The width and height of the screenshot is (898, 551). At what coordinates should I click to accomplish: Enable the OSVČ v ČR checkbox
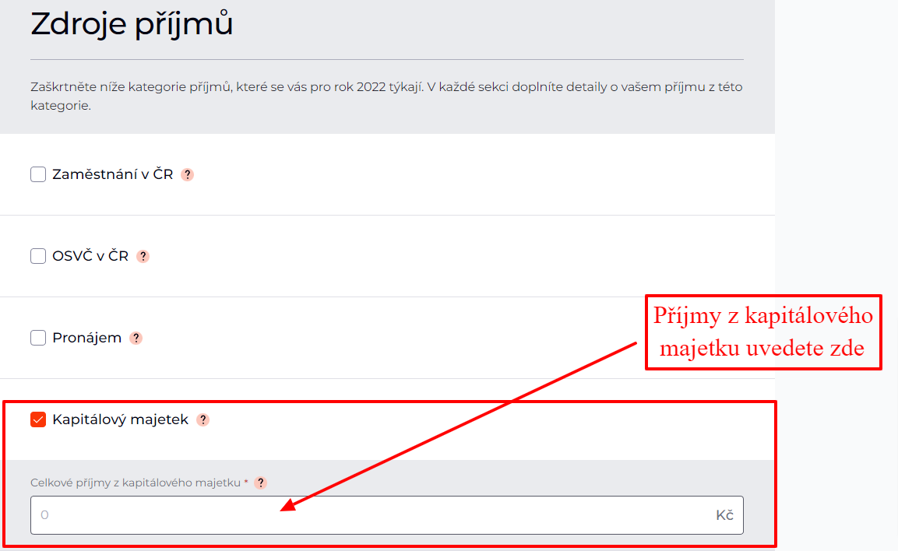(38, 256)
